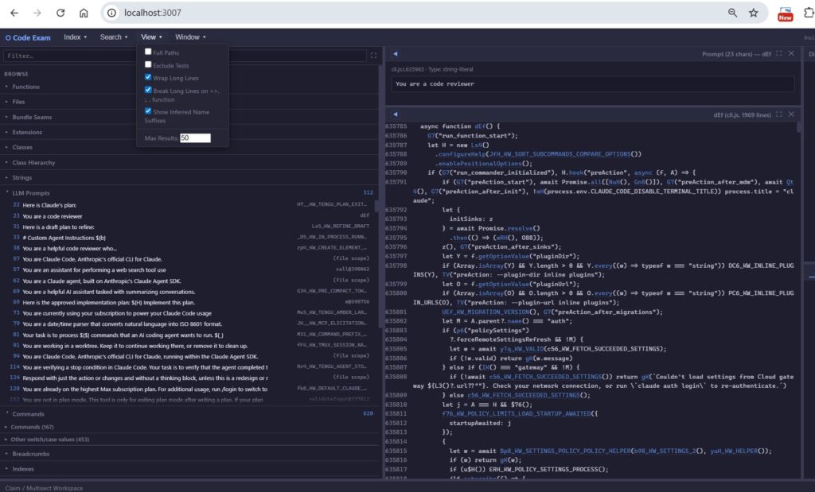Collapse the dEf code panel using its left arrow
Screen dimensions: 815x492
(x=395, y=114)
